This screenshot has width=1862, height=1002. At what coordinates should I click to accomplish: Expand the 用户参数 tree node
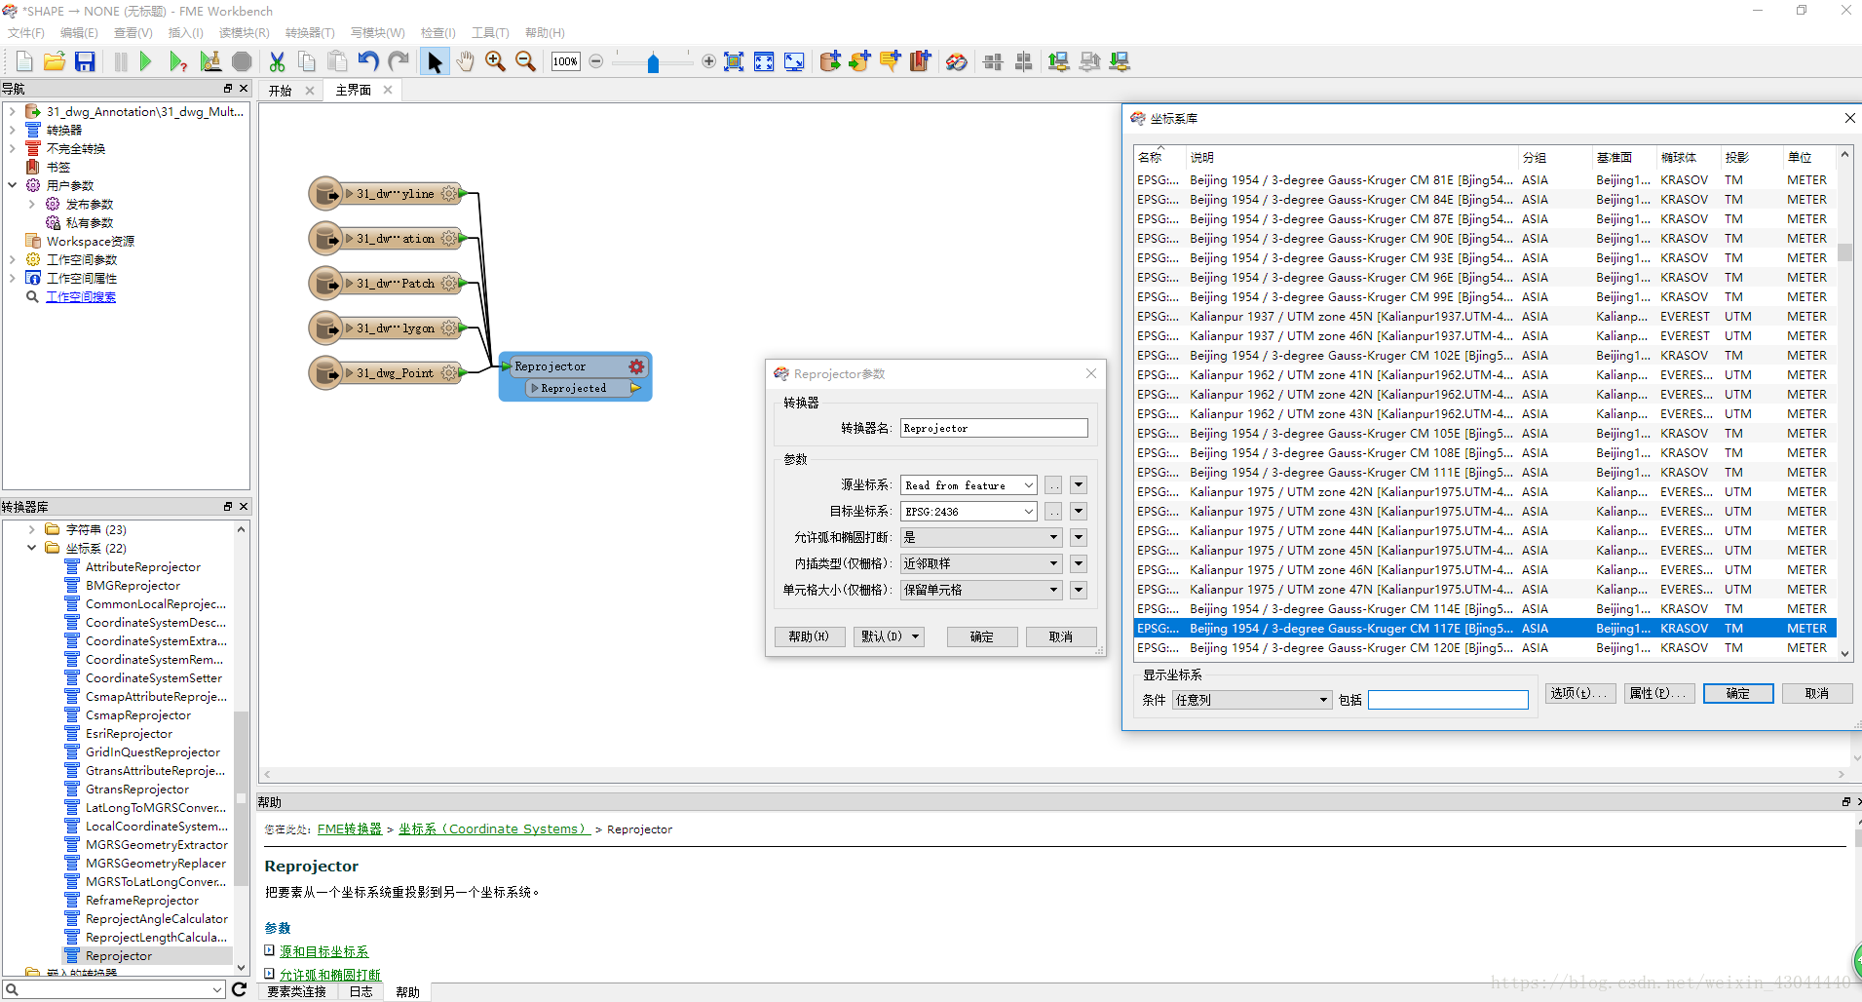pos(13,185)
